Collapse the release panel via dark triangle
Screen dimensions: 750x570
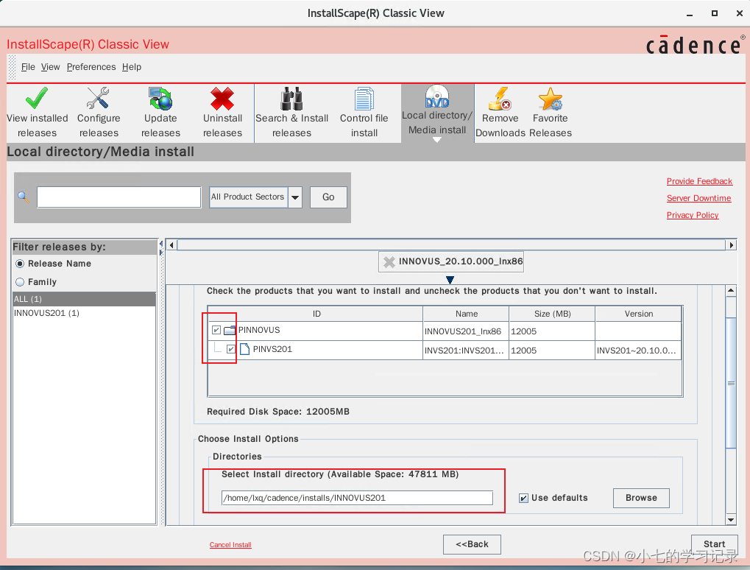pyautogui.click(x=450, y=280)
